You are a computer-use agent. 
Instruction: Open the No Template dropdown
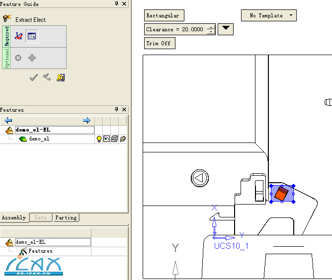269,16
